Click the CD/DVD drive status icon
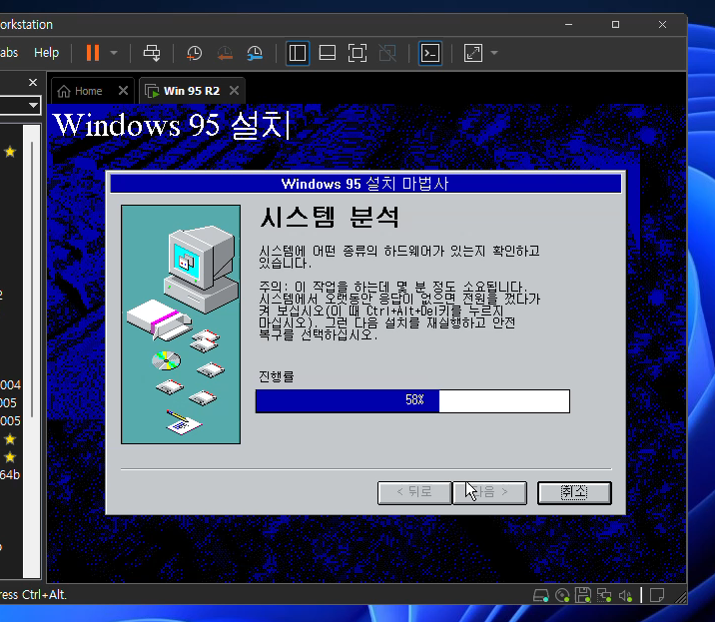The width and height of the screenshot is (715, 622). (x=562, y=595)
